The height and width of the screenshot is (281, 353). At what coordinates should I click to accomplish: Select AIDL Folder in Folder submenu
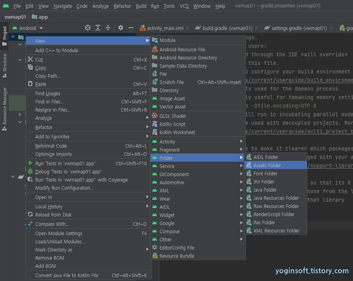(x=275, y=157)
